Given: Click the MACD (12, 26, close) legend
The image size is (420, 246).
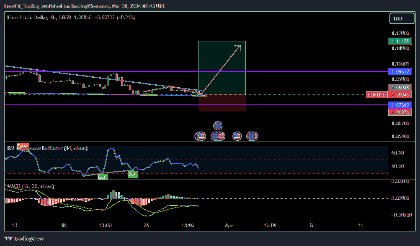Looking at the screenshot, I should point(30,186).
